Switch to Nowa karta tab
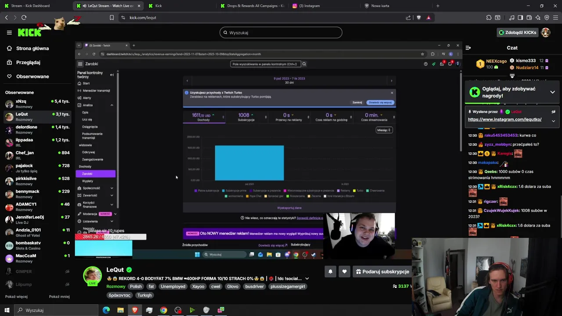The image size is (562, 316). (396, 6)
